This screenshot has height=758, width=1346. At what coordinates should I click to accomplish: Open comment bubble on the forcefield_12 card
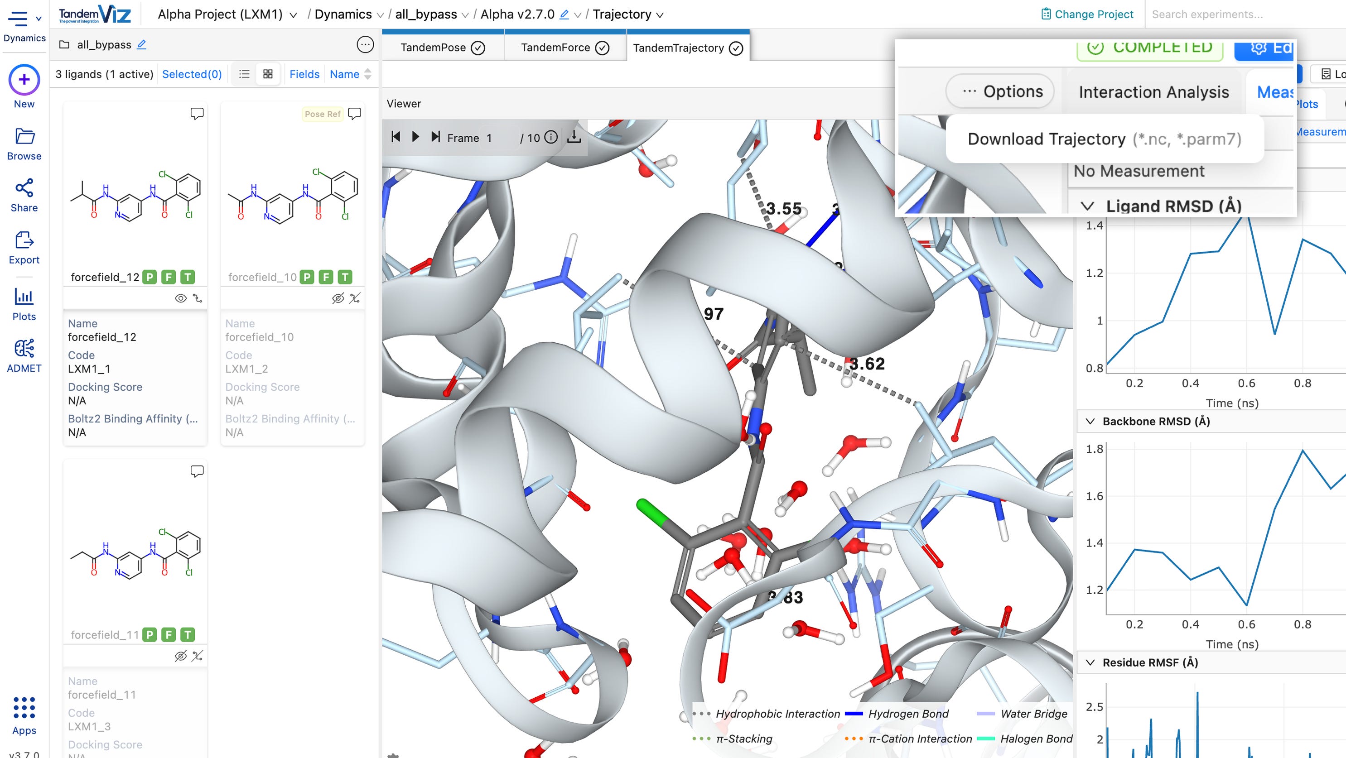tap(197, 113)
